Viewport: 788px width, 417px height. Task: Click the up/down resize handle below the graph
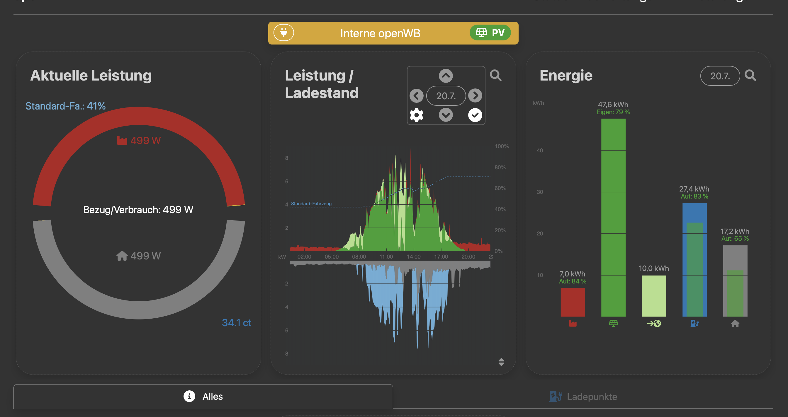click(x=501, y=362)
